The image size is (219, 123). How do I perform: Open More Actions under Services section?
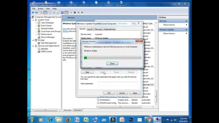[173, 25]
